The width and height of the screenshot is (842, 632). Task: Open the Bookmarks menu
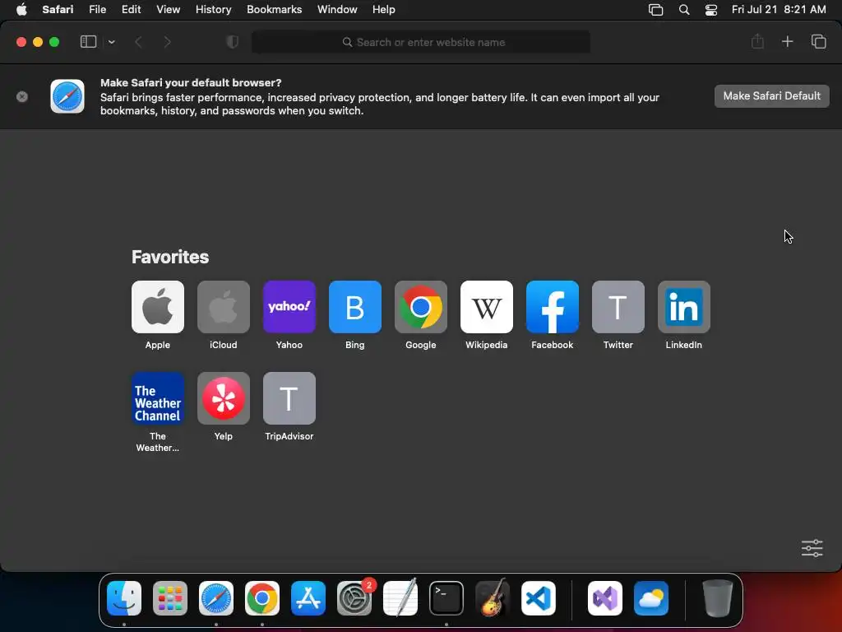274,9
